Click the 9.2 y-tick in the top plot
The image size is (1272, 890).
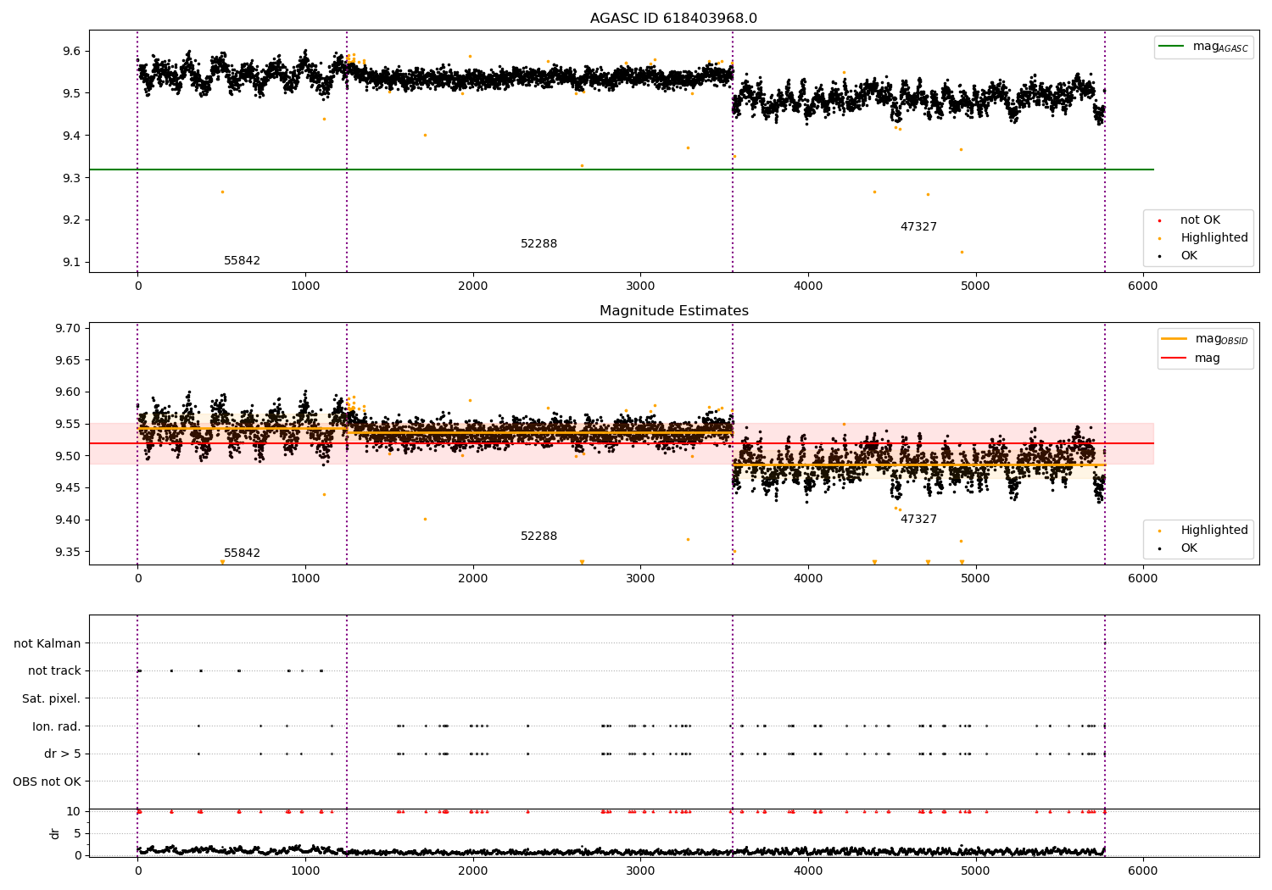coord(70,220)
